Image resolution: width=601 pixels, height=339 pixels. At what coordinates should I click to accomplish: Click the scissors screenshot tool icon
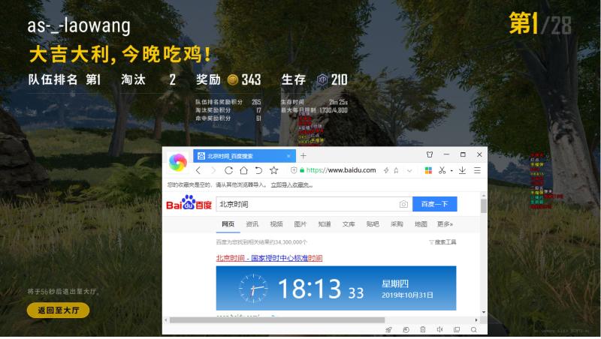[x=442, y=170]
